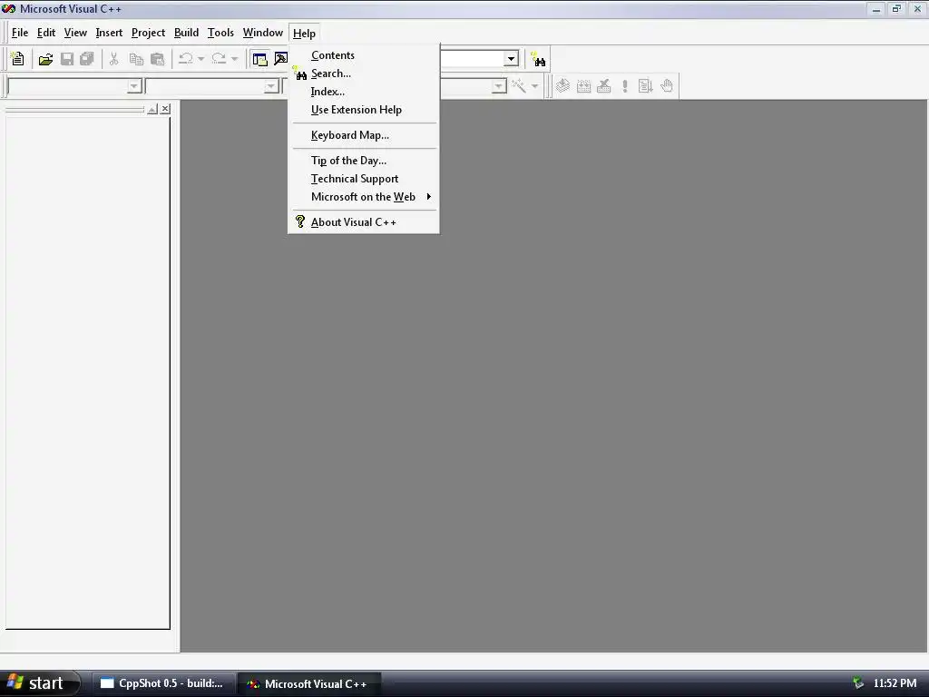Expand the Microsoft on the Web submenu
Viewport: 929px width, 697px height.
tap(364, 197)
